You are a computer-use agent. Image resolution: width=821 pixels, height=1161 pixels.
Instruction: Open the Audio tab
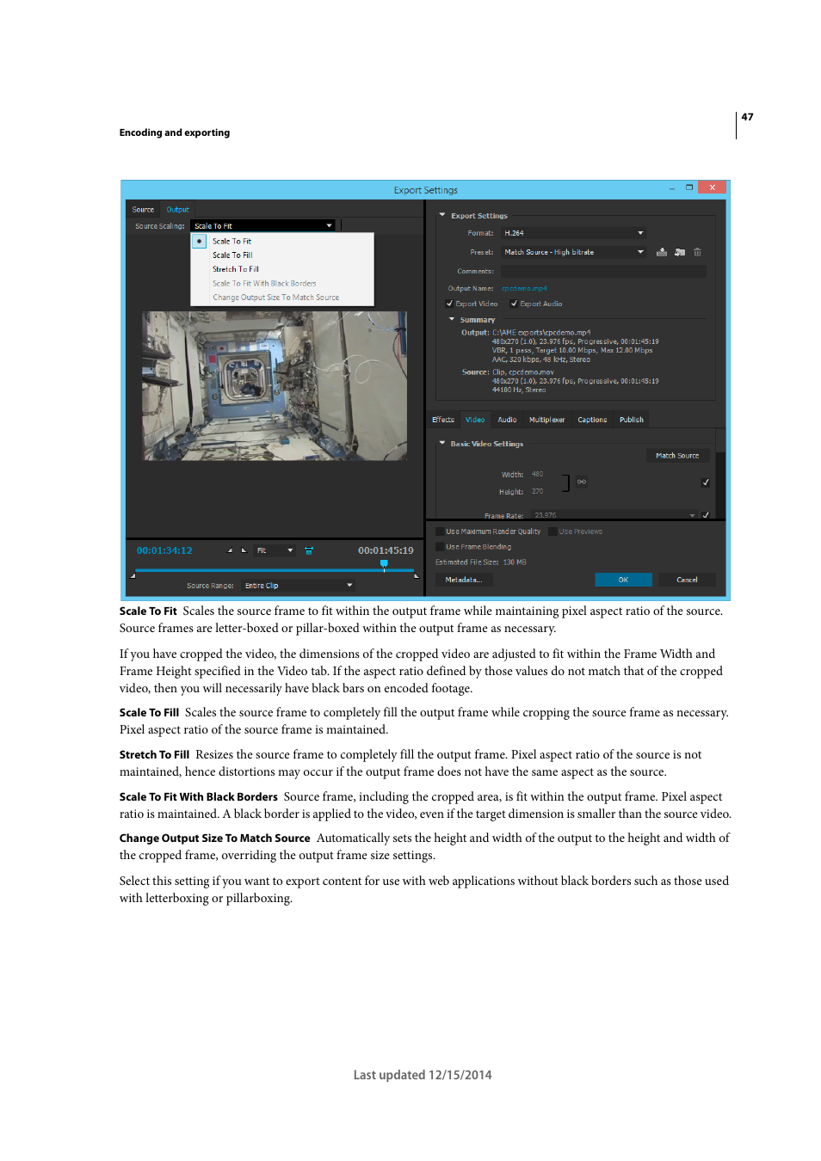click(507, 420)
